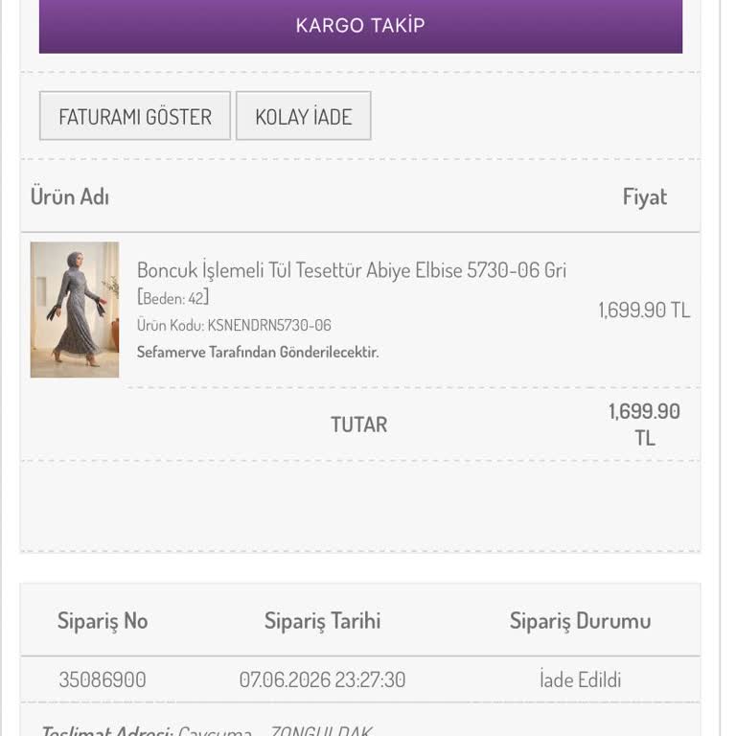The image size is (736, 736).
Task: Start a return with KOLAY İADE
Action: coord(304,116)
